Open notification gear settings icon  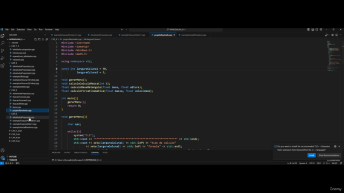(x=335, y=146)
